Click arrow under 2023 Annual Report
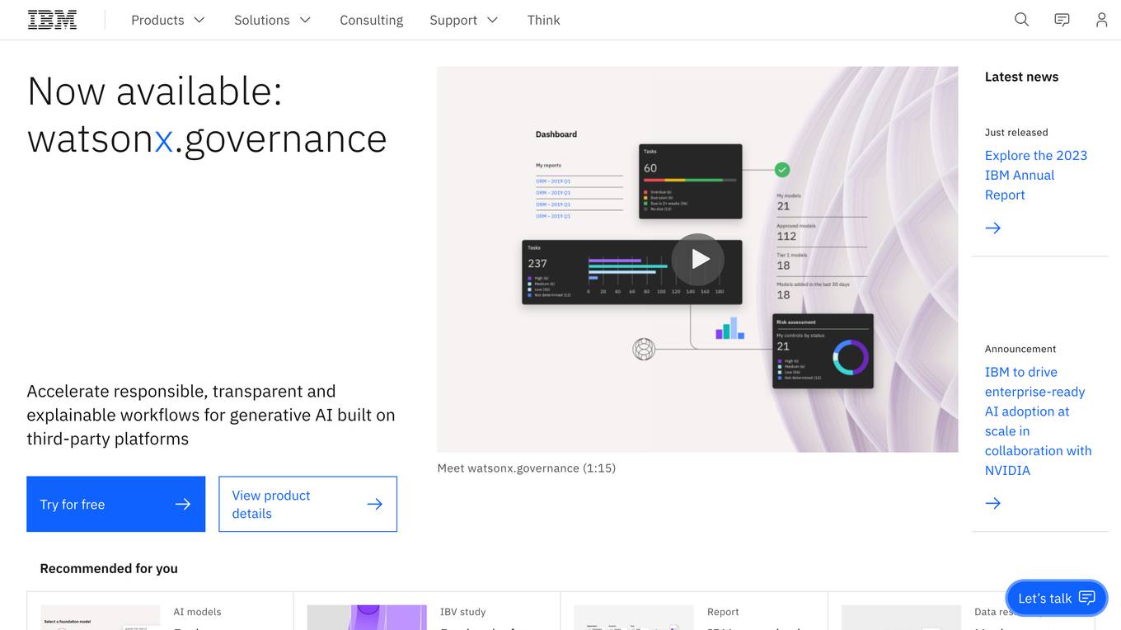 tap(992, 228)
